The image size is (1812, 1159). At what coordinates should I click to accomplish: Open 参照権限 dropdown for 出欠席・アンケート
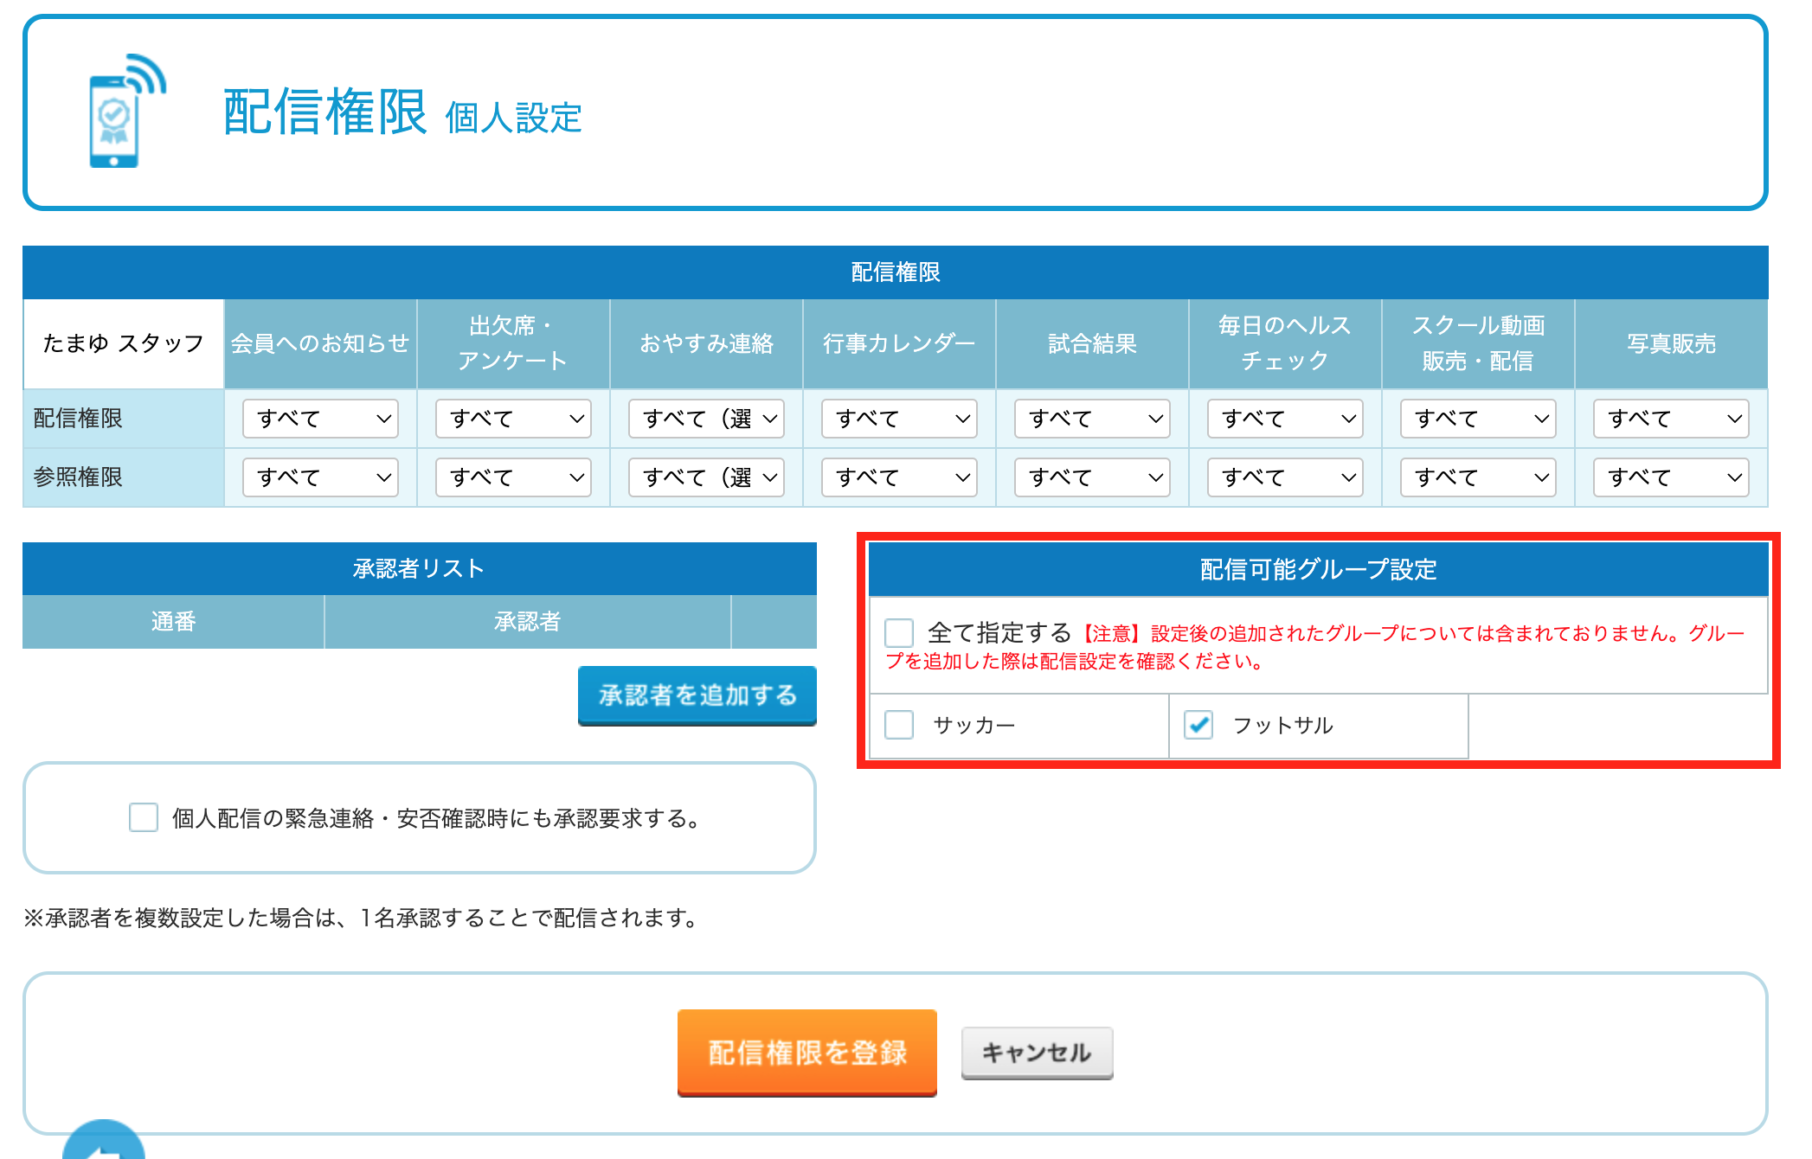[513, 477]
